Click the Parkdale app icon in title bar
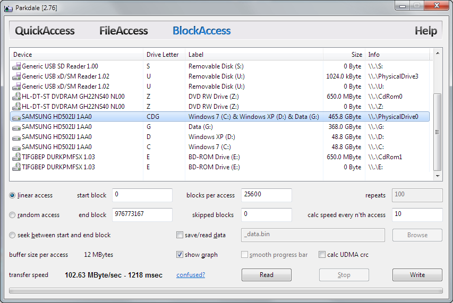 pos(8,8)
